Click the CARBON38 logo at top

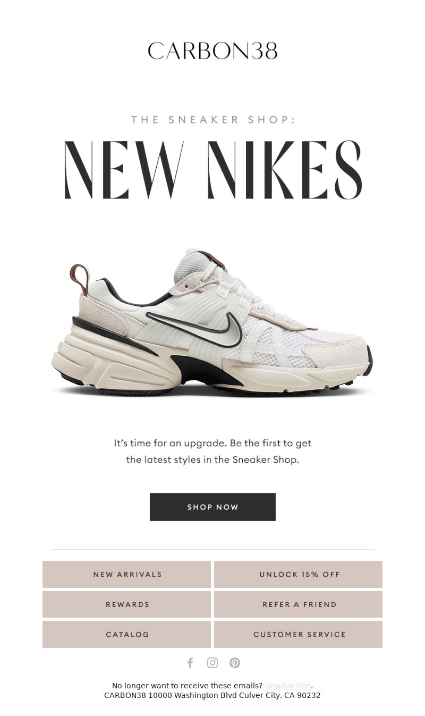click(212, 51)
